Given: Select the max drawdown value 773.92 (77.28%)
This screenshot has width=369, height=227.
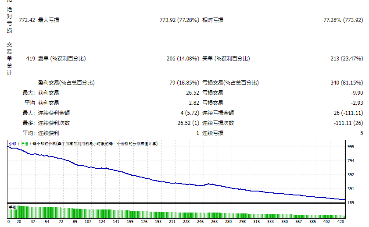Looking at the screenshot, I should pyautogui.click(x=179, y=20).
